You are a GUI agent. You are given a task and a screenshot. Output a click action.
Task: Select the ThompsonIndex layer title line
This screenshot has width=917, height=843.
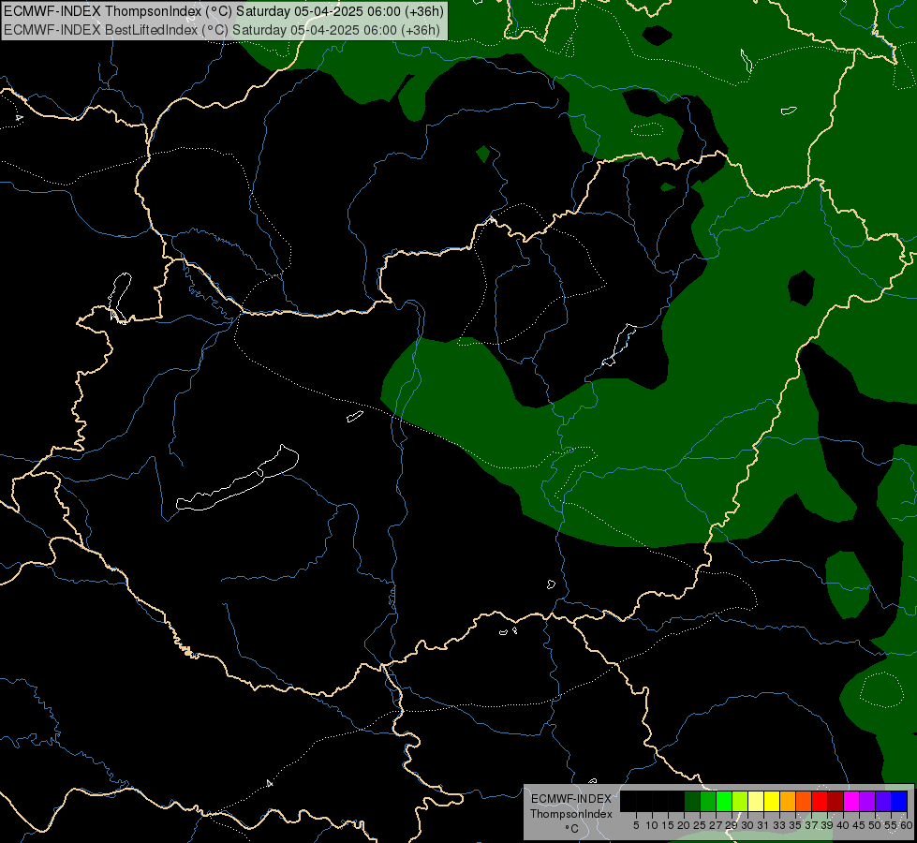pos(224,11)
